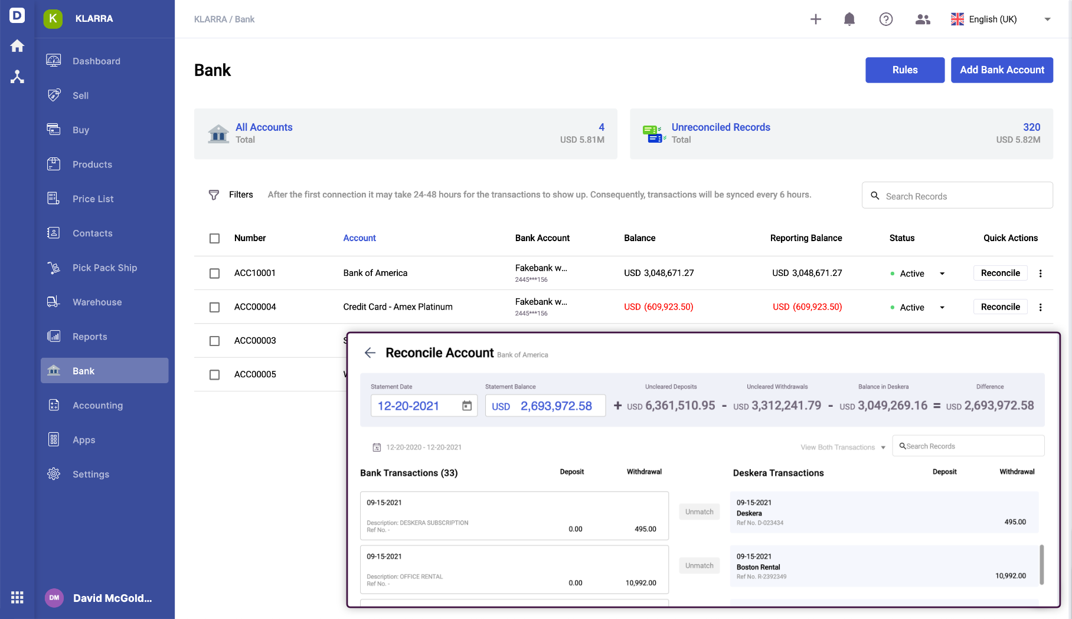Open Contacts in sidebar
The width and height of the screenshot is (1072, 619).
click(104, 233)
